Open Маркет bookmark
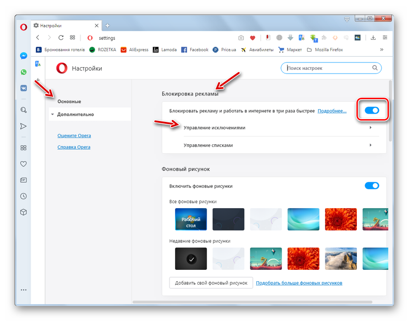Image resolution: width=409 pixels, height=321 pixels. pos(290,49)
